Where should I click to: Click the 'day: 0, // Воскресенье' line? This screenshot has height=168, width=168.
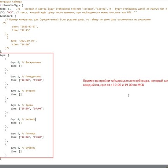[26, 62]
